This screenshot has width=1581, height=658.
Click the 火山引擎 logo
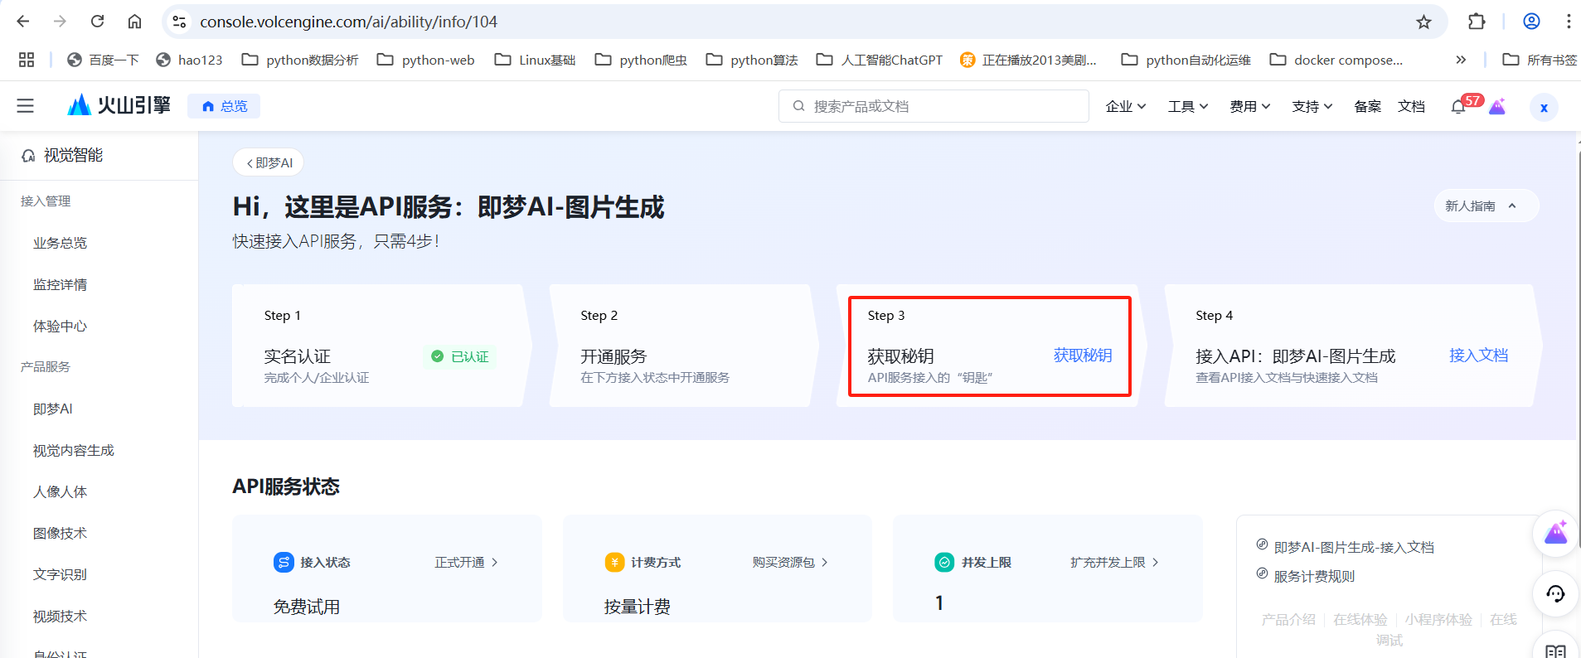point(119,105)
